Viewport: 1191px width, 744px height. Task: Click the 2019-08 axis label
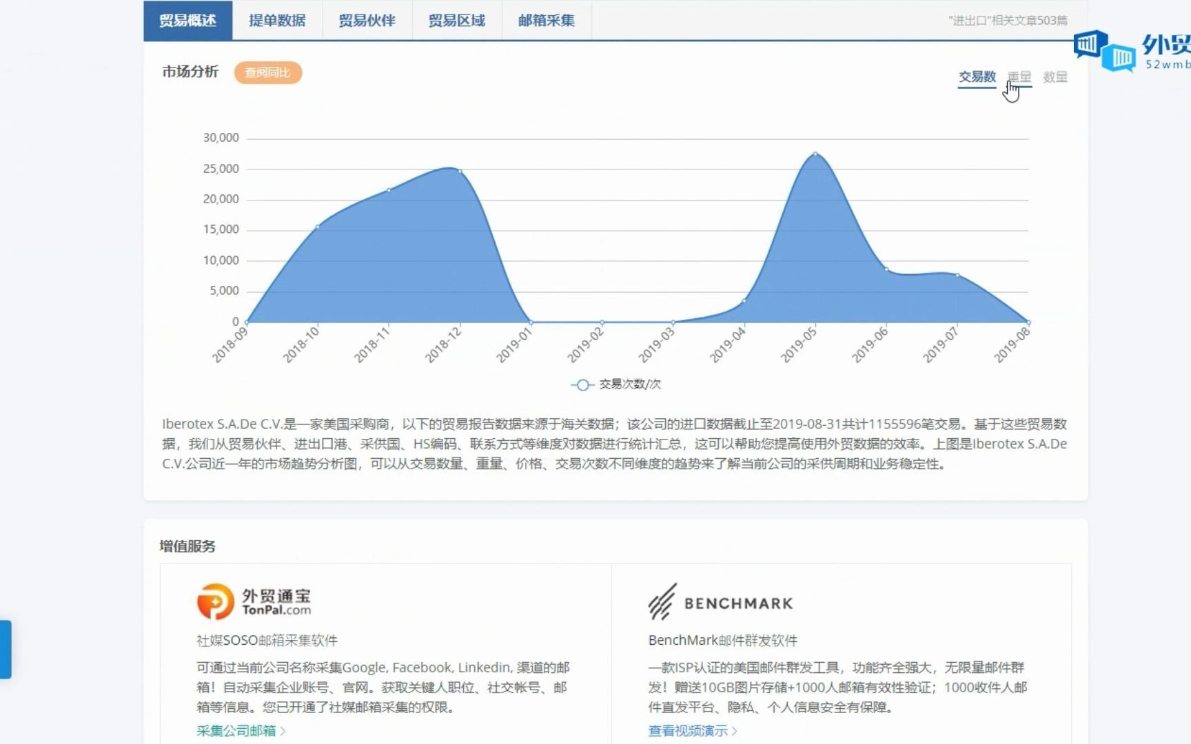(1012, 344)
